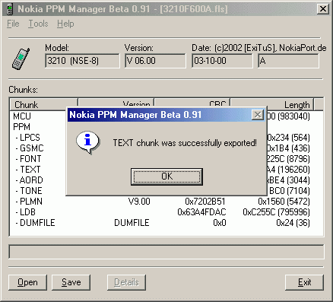
Task: Open the Help menu
Action: pyautogui.click(x=65, y=24)
